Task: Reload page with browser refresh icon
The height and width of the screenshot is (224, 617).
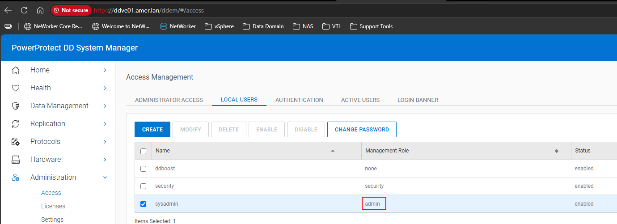Action: coord(24,10)
